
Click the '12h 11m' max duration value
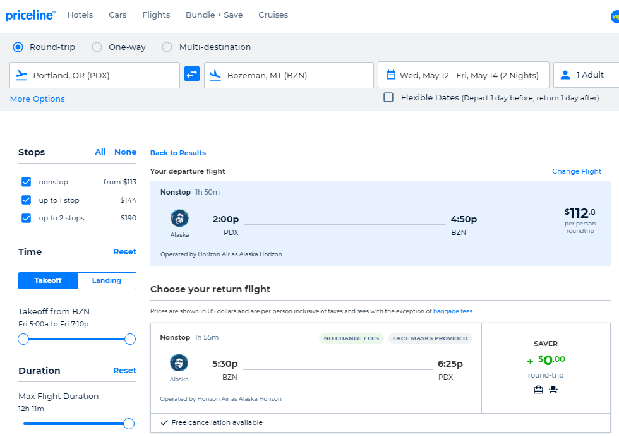31,409
